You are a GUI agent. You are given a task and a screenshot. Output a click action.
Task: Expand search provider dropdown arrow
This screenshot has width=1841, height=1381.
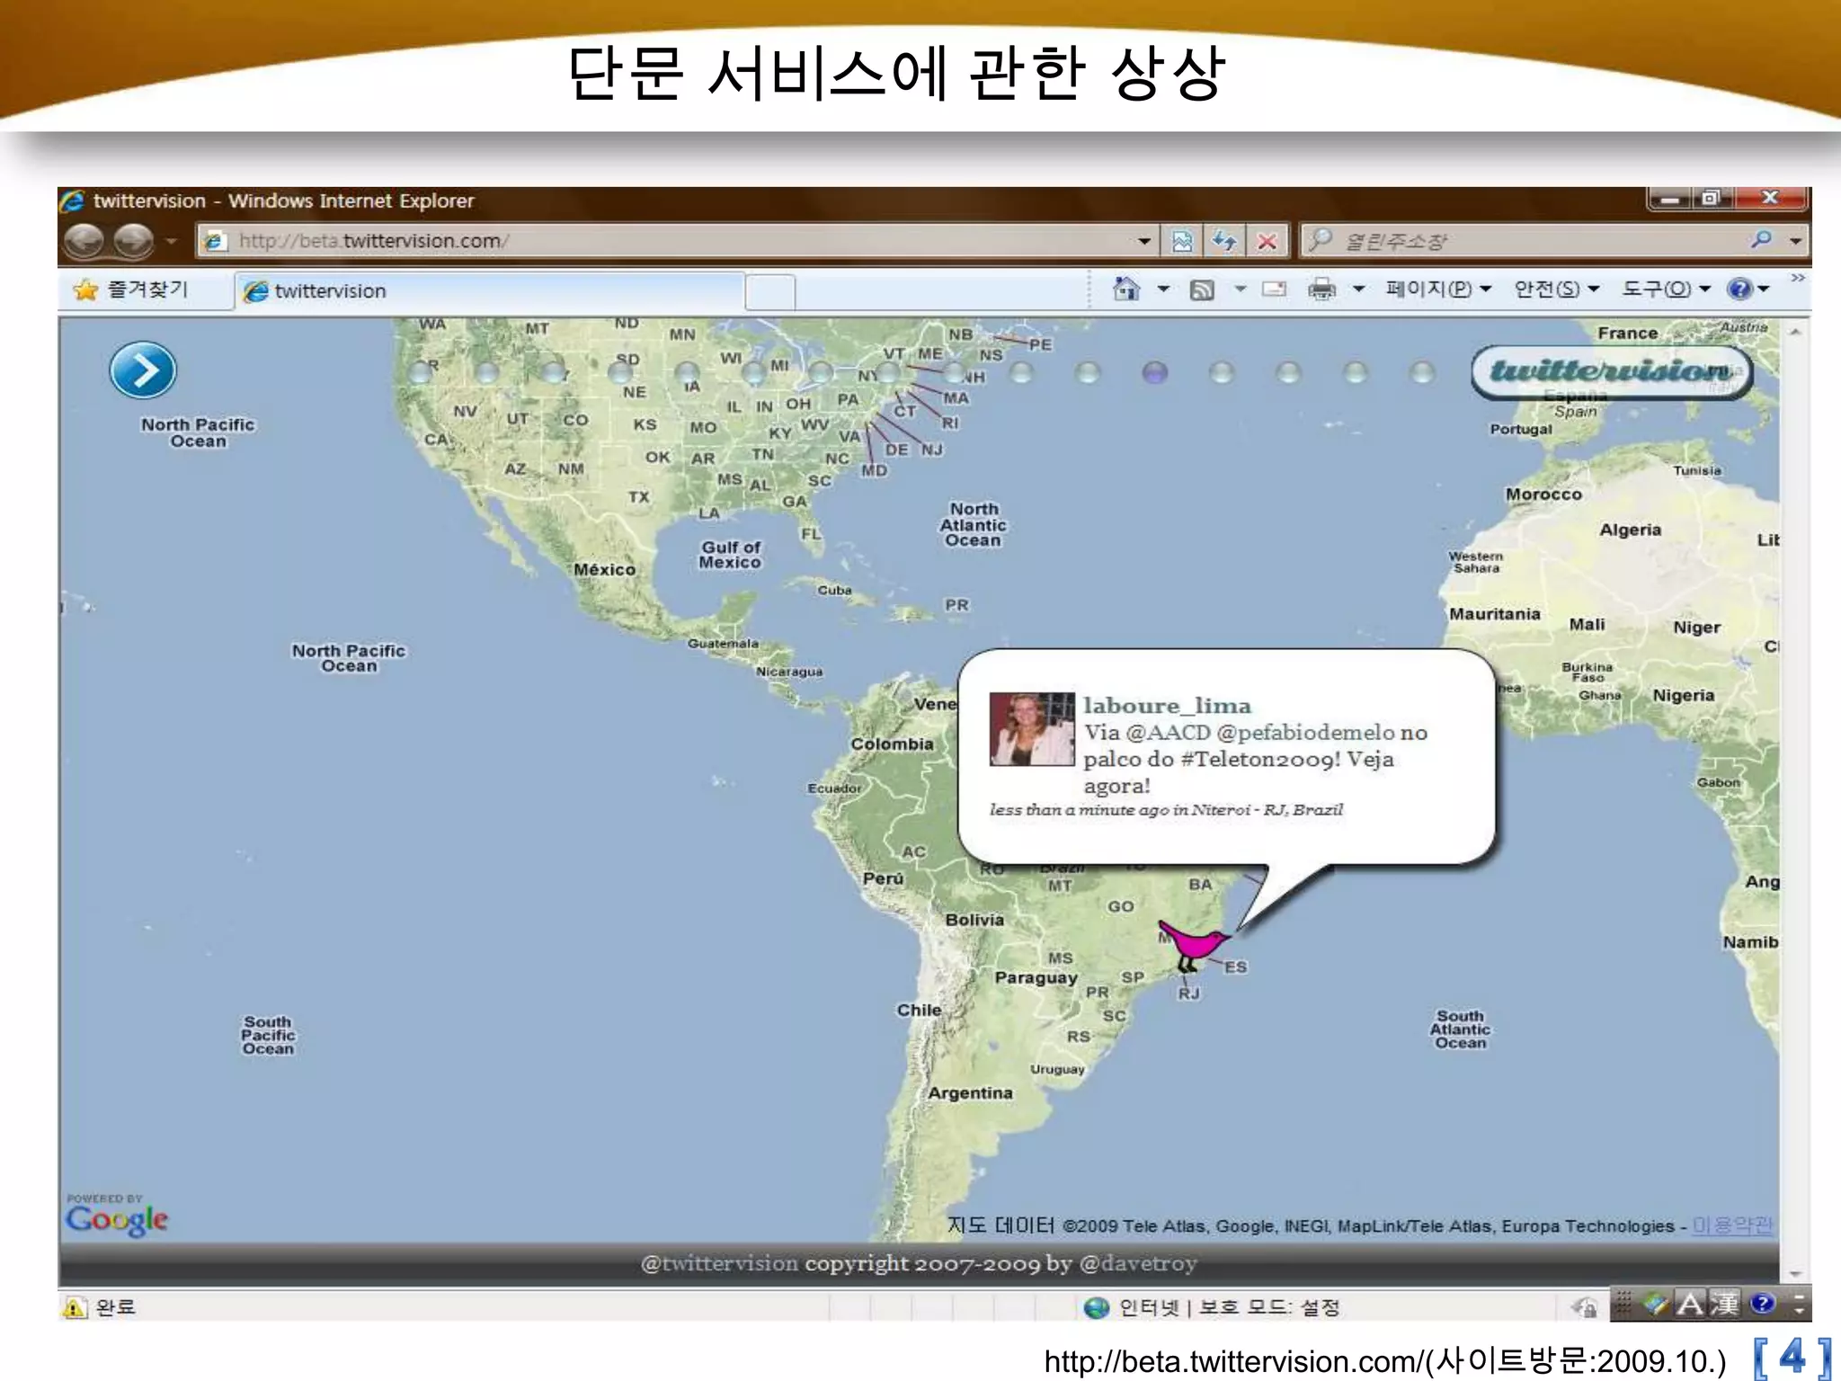coord(1795,241)
